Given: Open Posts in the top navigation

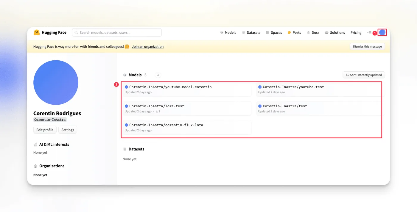Looking at the screenshot, I should click(294, 33).
